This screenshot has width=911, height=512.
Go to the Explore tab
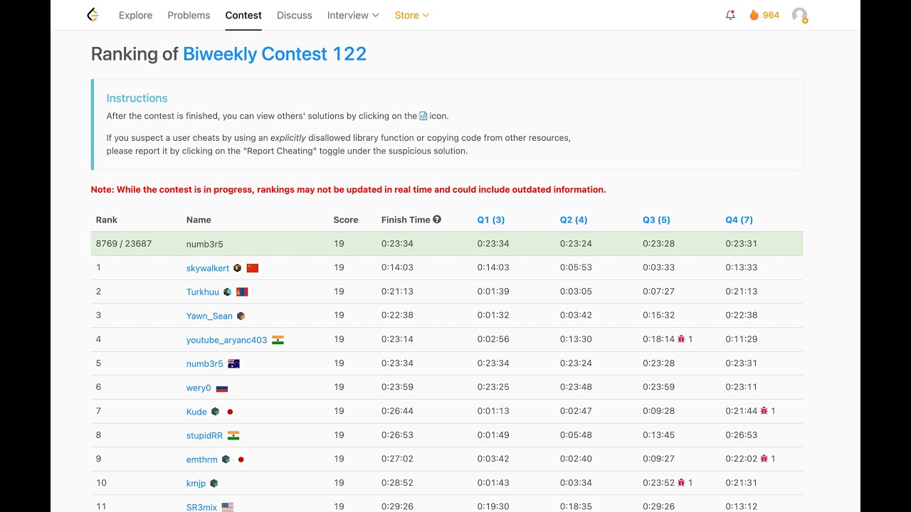point(136,15)
